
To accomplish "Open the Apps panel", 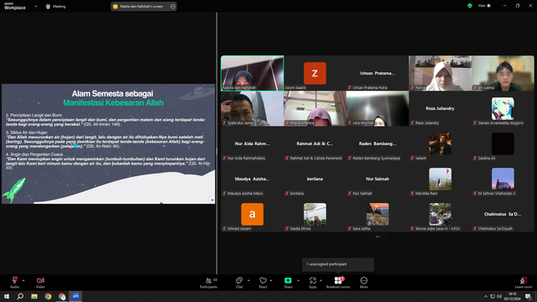I will coord(313,282).
